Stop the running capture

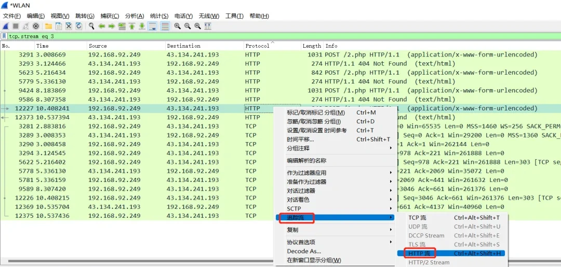[x=16, y=26]
